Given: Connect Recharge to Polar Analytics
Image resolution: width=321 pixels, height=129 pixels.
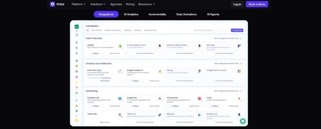Looking at the screenshot, I should (224, 53).
